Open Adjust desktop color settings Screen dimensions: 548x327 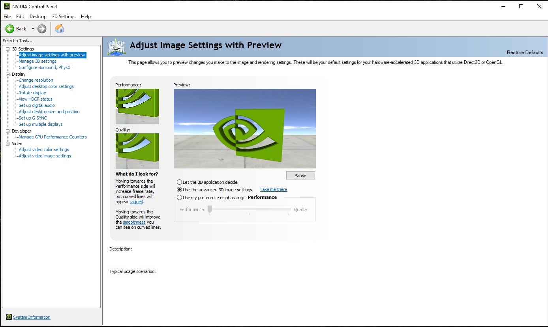(x=46, y=87)
